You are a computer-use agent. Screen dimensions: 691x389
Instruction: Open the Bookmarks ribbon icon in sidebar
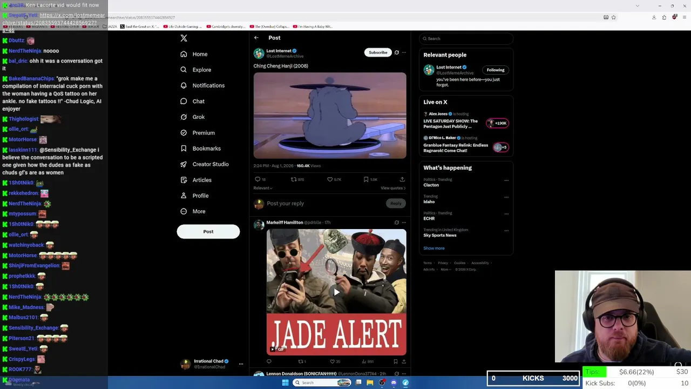184,149
